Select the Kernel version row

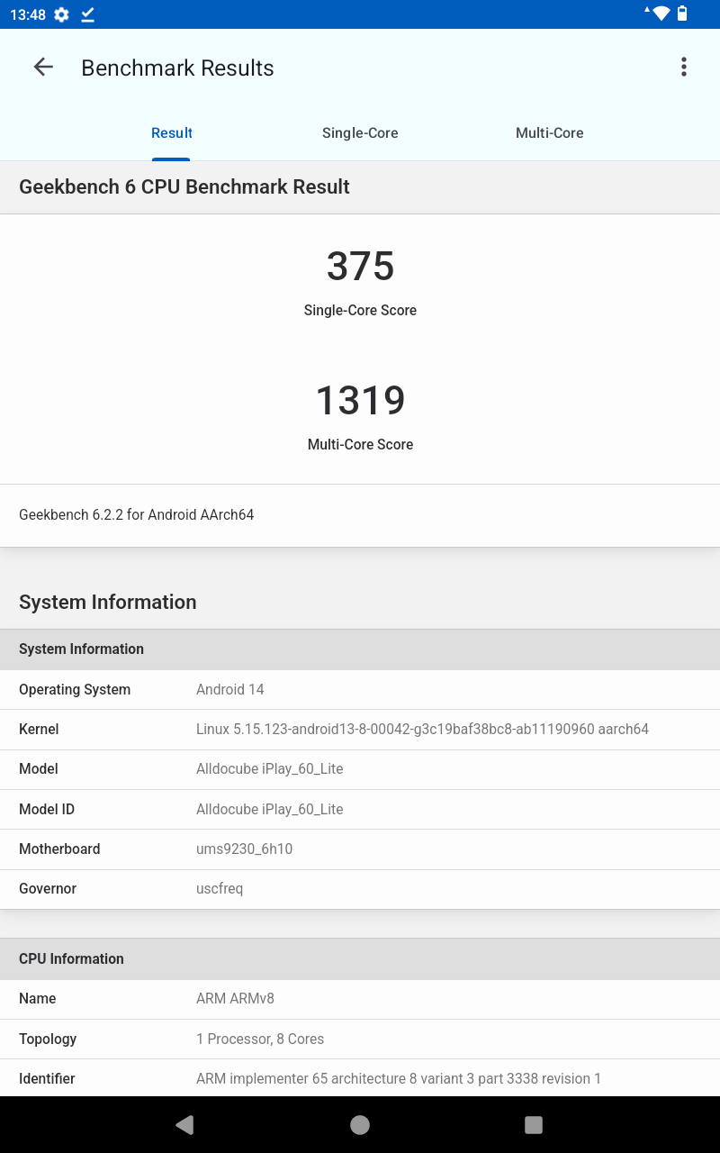360,730
